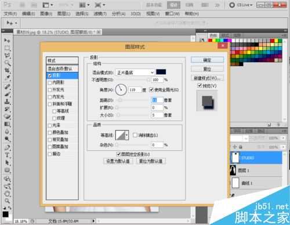The width and height of the screenshot is (290, 225).
Task: Select the Eyedropper tool
Action: point(7,78)
